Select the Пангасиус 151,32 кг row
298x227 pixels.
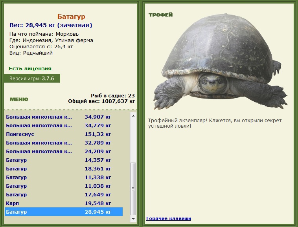64,134
